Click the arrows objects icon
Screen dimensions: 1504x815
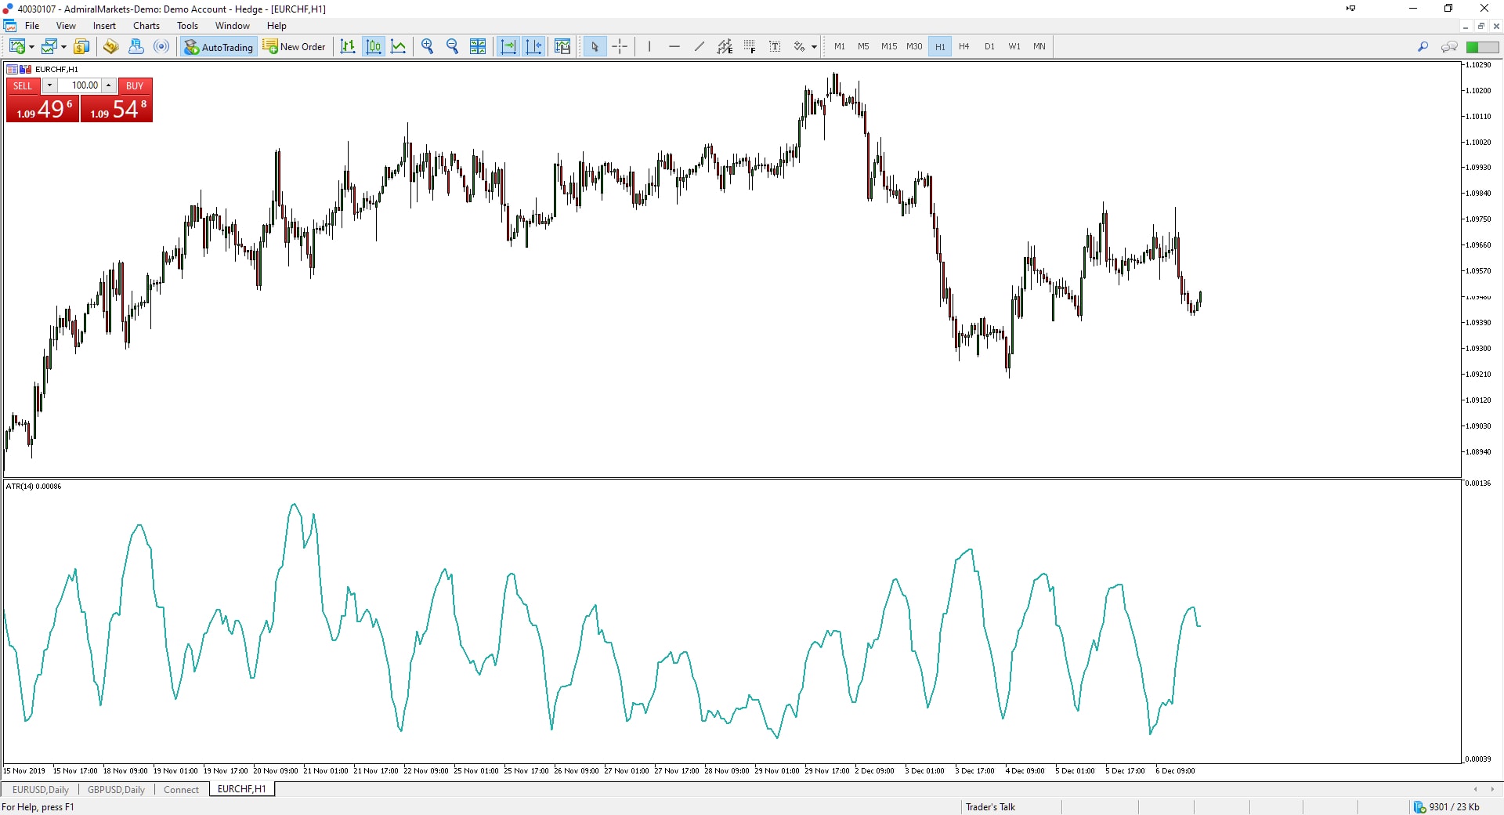click(x=800, y=47)
